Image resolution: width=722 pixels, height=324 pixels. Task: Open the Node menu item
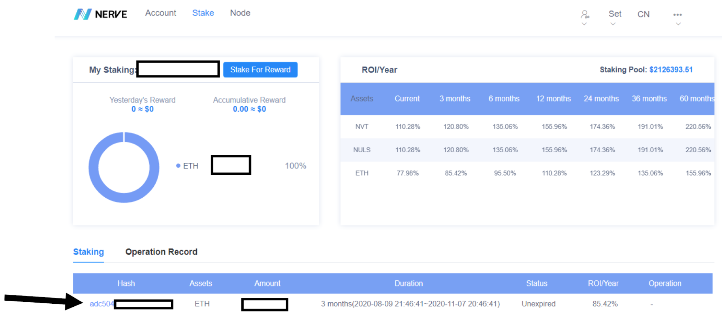pos(240,13)
